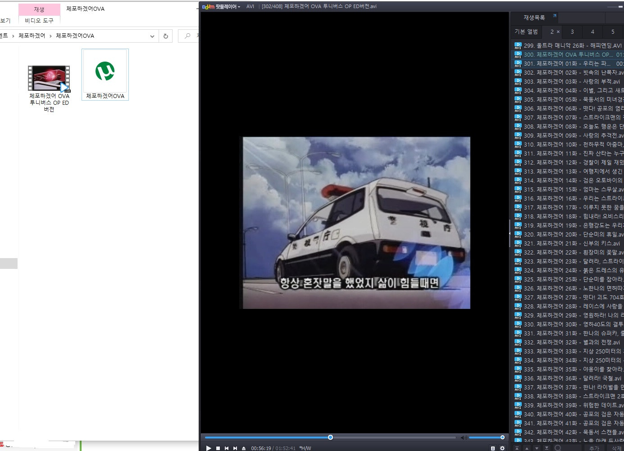Move playlist item up one position

click(527, 448)
